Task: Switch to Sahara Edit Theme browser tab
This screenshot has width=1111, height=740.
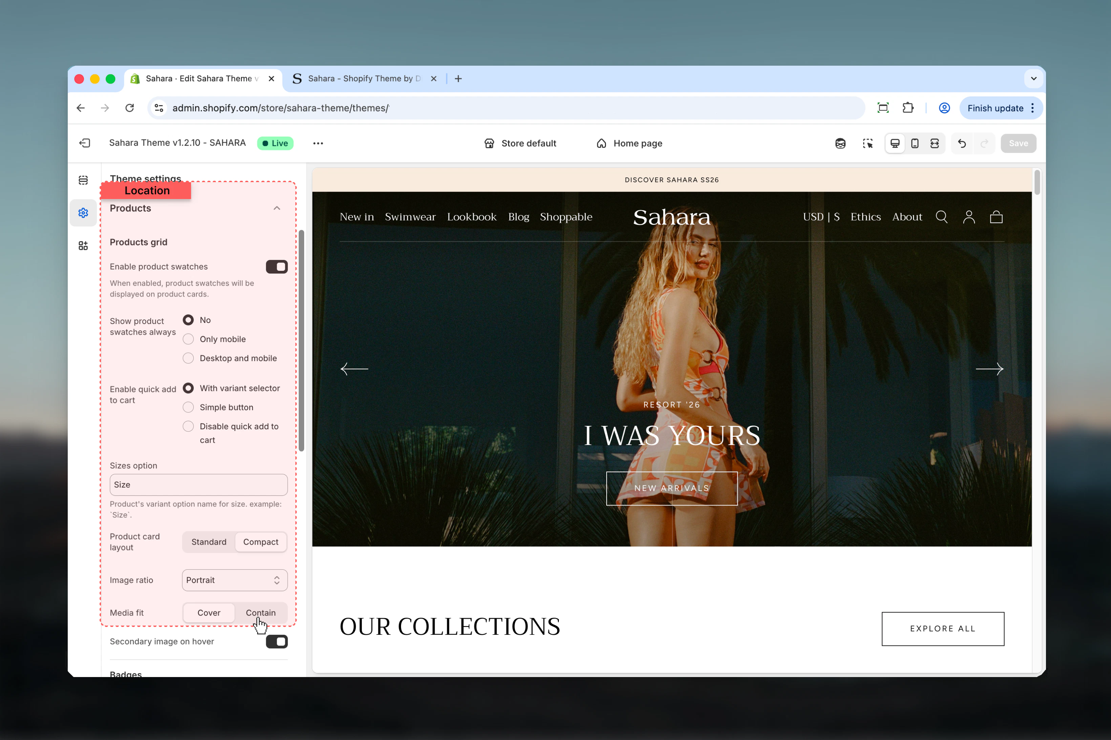Action: coord(203,79)
